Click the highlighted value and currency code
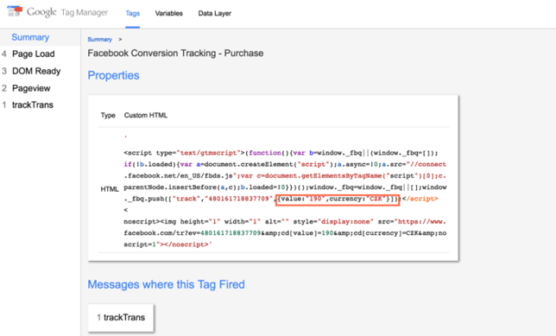Screen dimensions: 556x336 point(338,200)
